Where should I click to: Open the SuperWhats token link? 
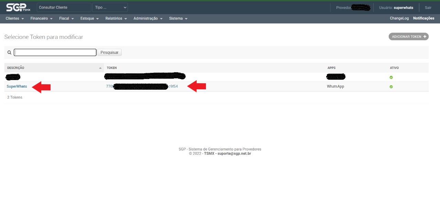tap(17, 87)
